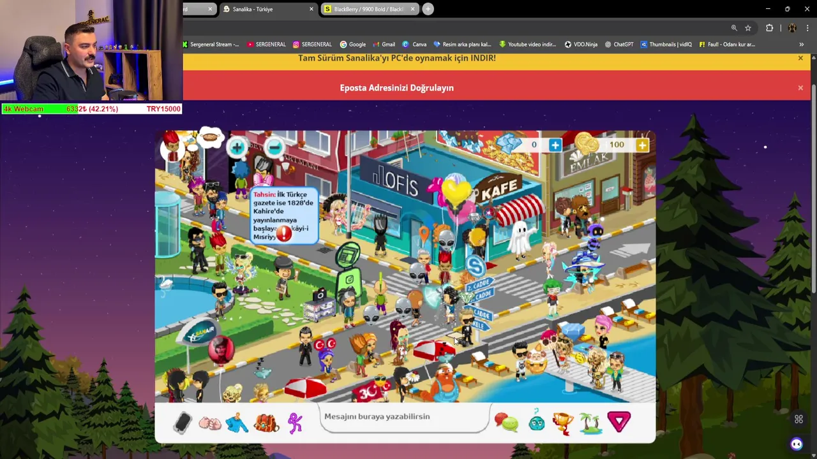Click the red exclamation report icon
Screen dimensions: 817x459
click(283, 233)
